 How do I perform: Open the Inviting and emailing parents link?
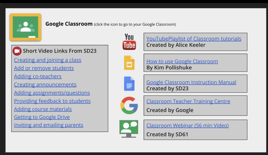click(48, 125)
